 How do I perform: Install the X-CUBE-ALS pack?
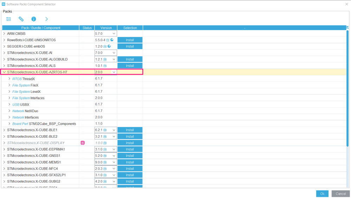click(130, 66)
